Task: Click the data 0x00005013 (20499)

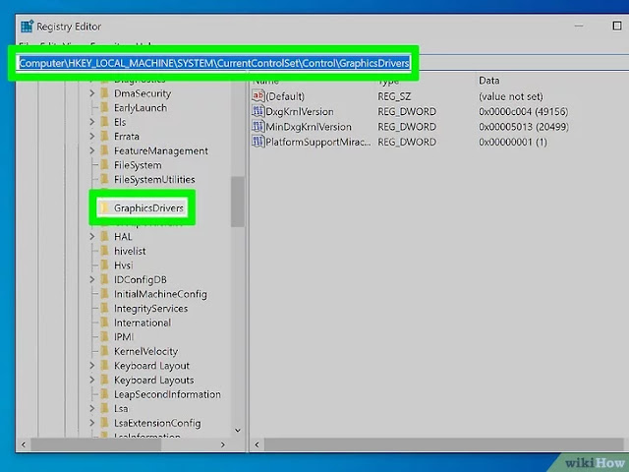Action: pos(523,127)
